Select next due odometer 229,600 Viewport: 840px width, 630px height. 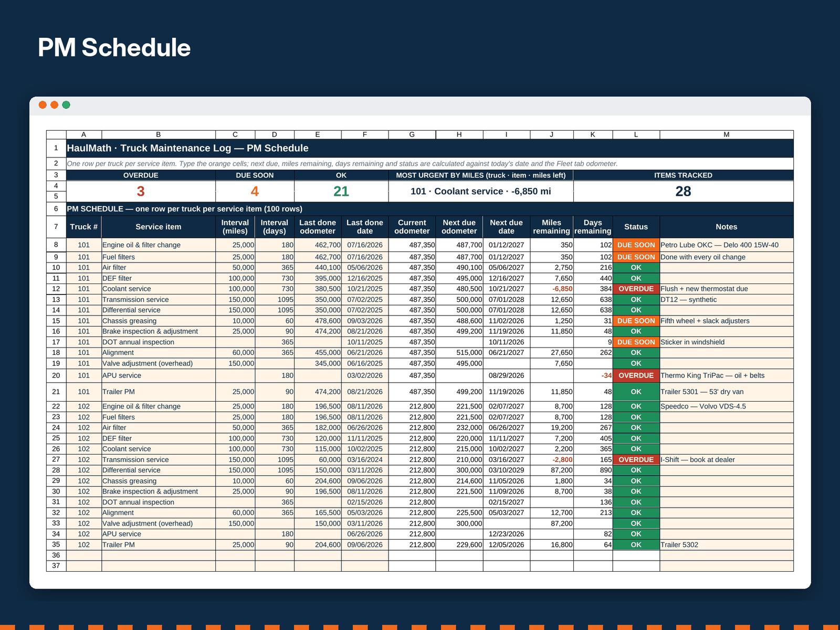tap(459, 545)
